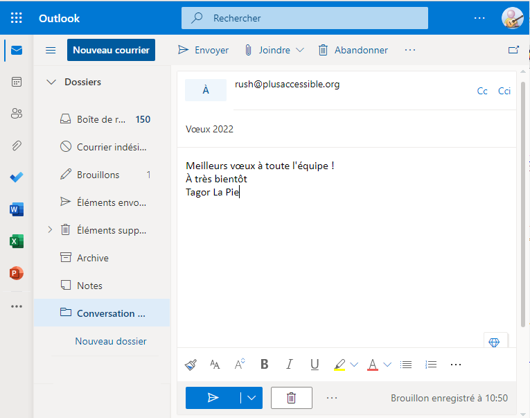Viewport: 530px width, 418px height.
Task: Toggle underline formatting
Action: tap(315, 365)
